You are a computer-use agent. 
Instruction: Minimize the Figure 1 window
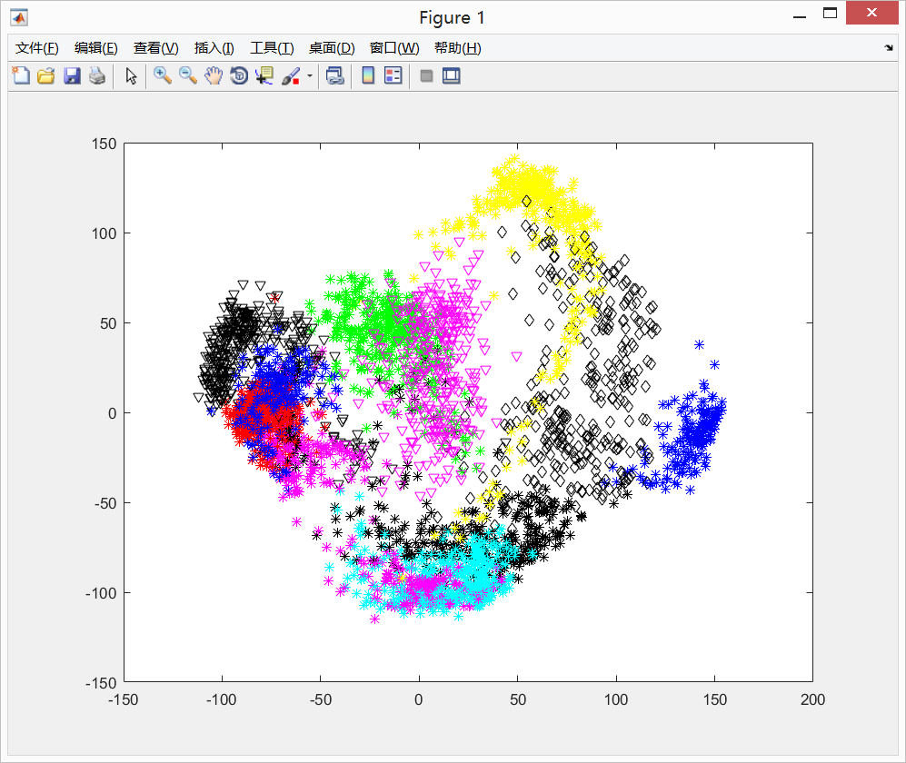tap(800, 17)
